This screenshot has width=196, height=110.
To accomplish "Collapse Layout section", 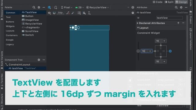I will coord(138,28).
